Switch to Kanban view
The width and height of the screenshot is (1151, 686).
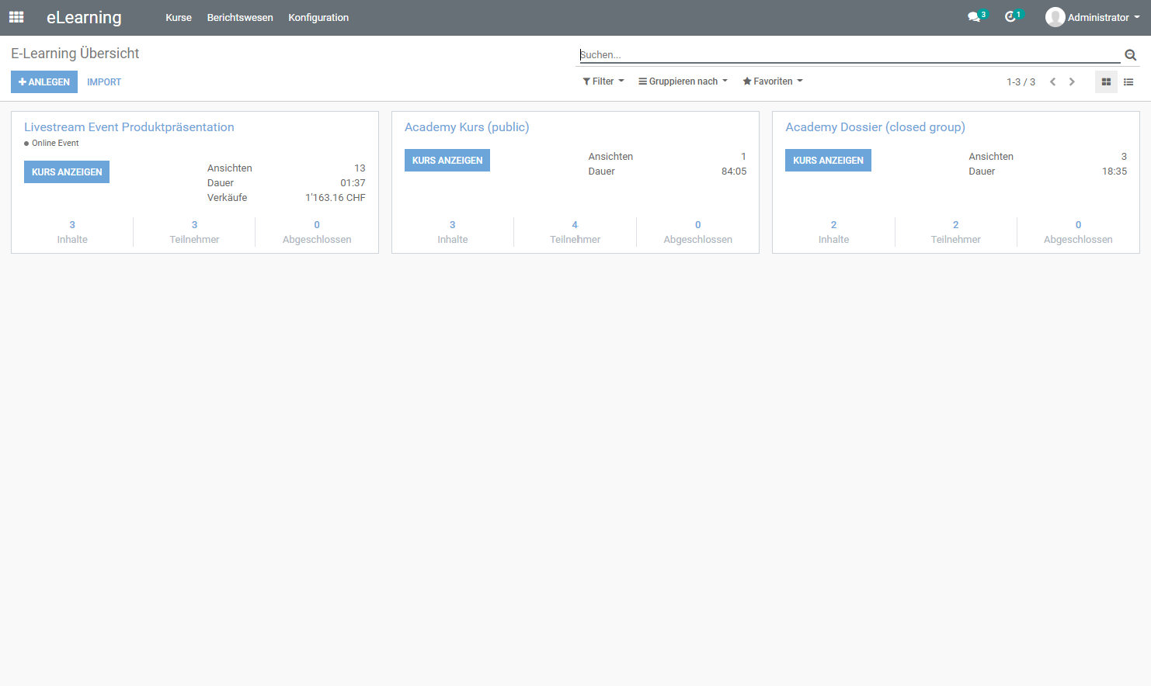[1106, 81]
